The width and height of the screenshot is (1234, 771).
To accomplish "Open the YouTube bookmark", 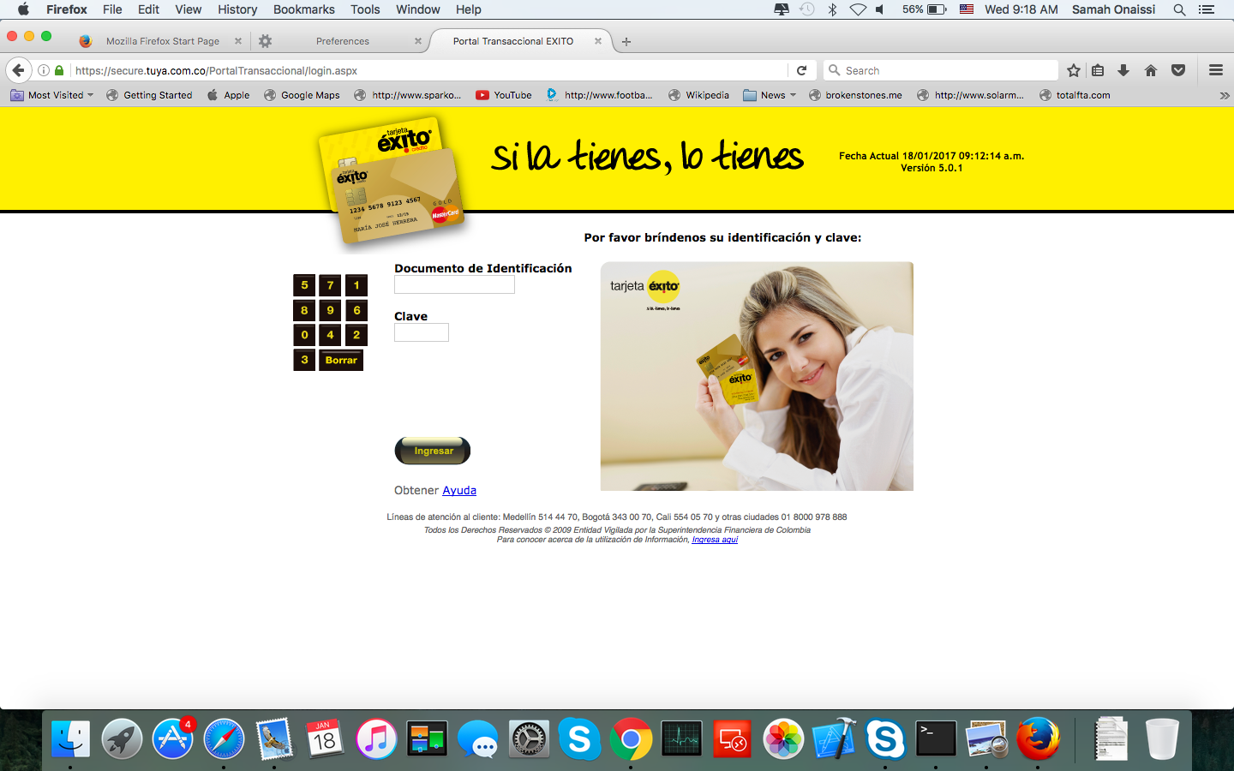I will [x=504, y=95].
